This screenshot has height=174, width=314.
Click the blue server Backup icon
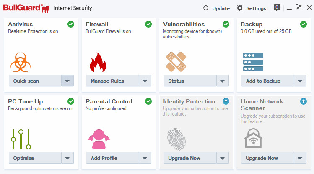[253, 62]
